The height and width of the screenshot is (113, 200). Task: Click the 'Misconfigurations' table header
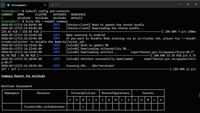point(115,93)
